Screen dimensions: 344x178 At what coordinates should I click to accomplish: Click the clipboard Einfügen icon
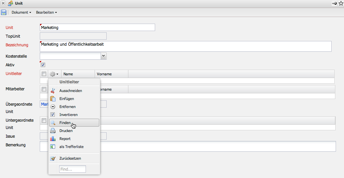pos(53,99)
